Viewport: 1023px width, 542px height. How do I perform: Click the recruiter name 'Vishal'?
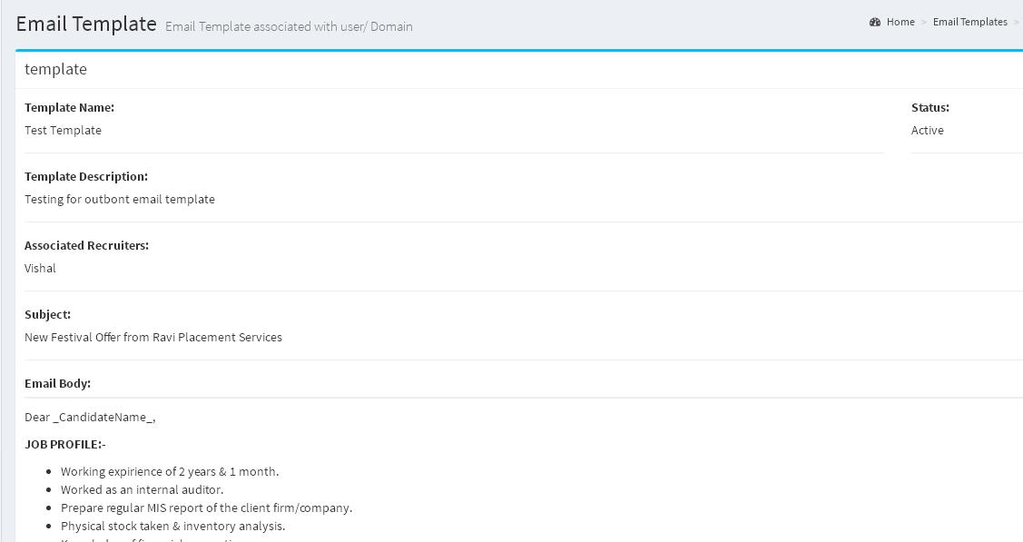click(41, 269)
